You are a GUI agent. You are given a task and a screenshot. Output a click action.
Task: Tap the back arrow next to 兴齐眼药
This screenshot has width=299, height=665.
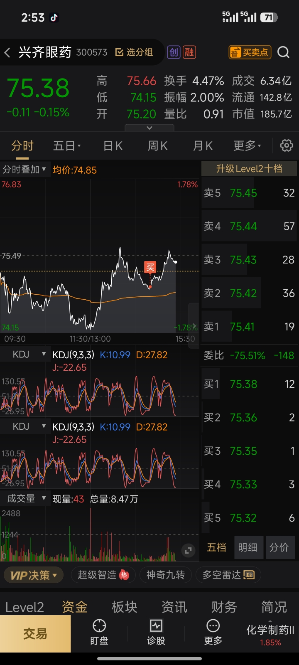click(7, 52)
